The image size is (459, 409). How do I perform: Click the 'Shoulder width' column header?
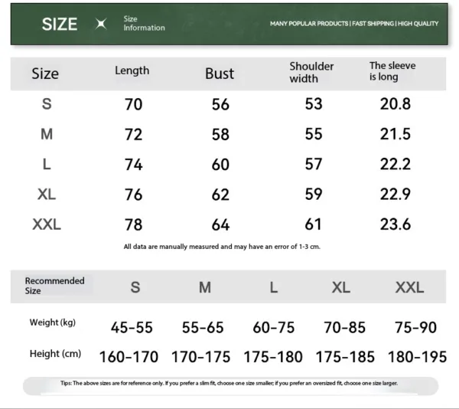pos(311,72)
